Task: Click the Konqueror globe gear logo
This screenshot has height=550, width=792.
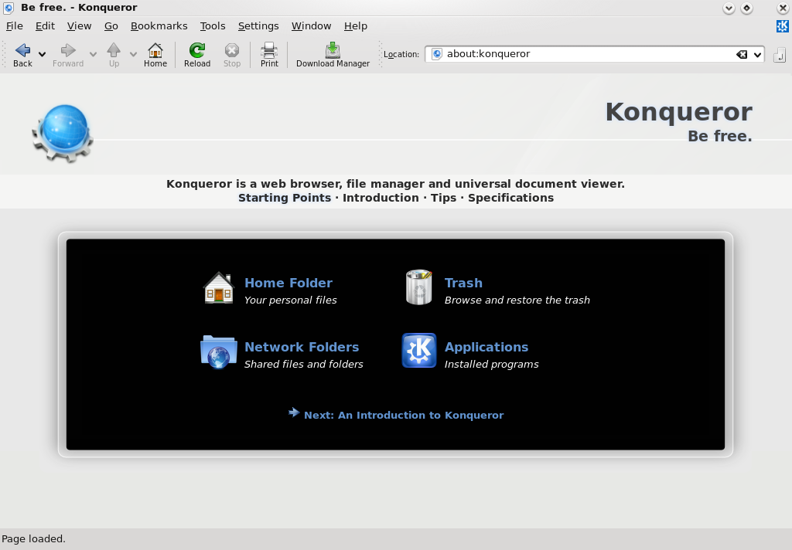Action: click(63, 133)
